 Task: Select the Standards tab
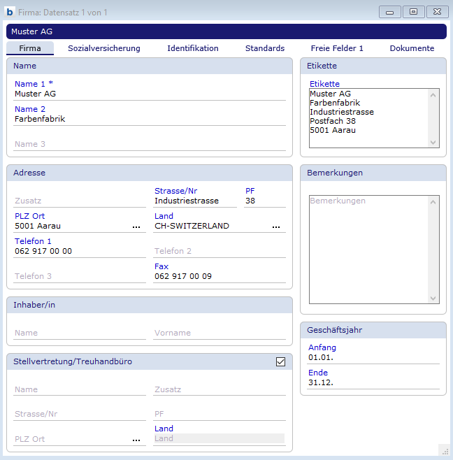pyautogui.click(x=265, y=48)
